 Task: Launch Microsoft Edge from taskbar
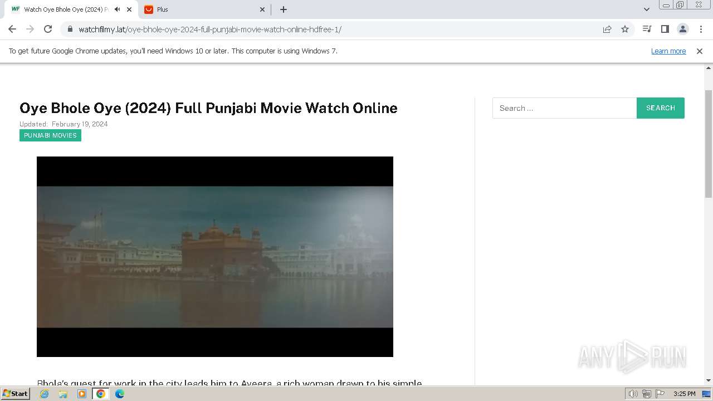120,394
